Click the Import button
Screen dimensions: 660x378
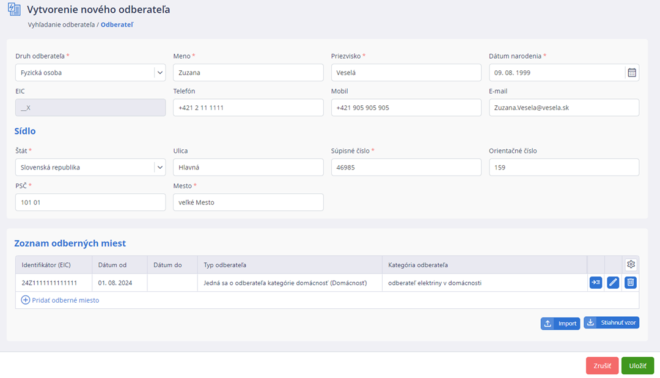[560, 324]
